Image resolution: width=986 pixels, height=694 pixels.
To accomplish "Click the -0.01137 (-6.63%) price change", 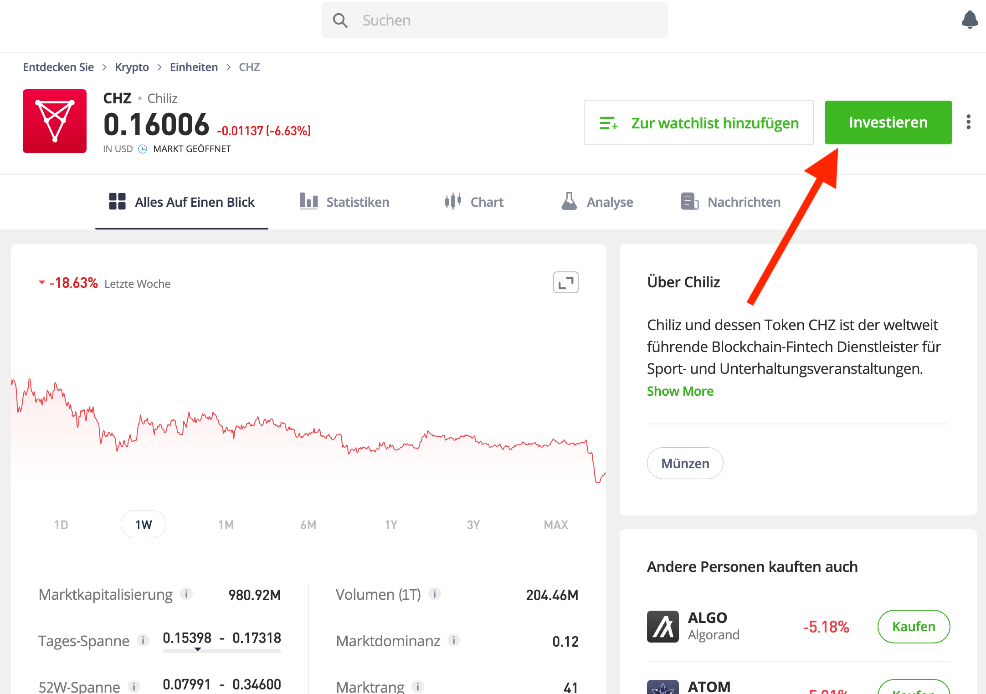I will click(264, 131).
